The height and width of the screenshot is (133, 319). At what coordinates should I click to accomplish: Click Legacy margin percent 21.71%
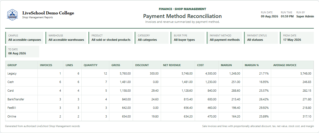[x=264, y=73]
